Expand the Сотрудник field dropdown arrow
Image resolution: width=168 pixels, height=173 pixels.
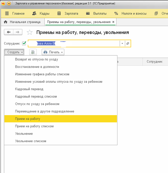pos(122,43)
